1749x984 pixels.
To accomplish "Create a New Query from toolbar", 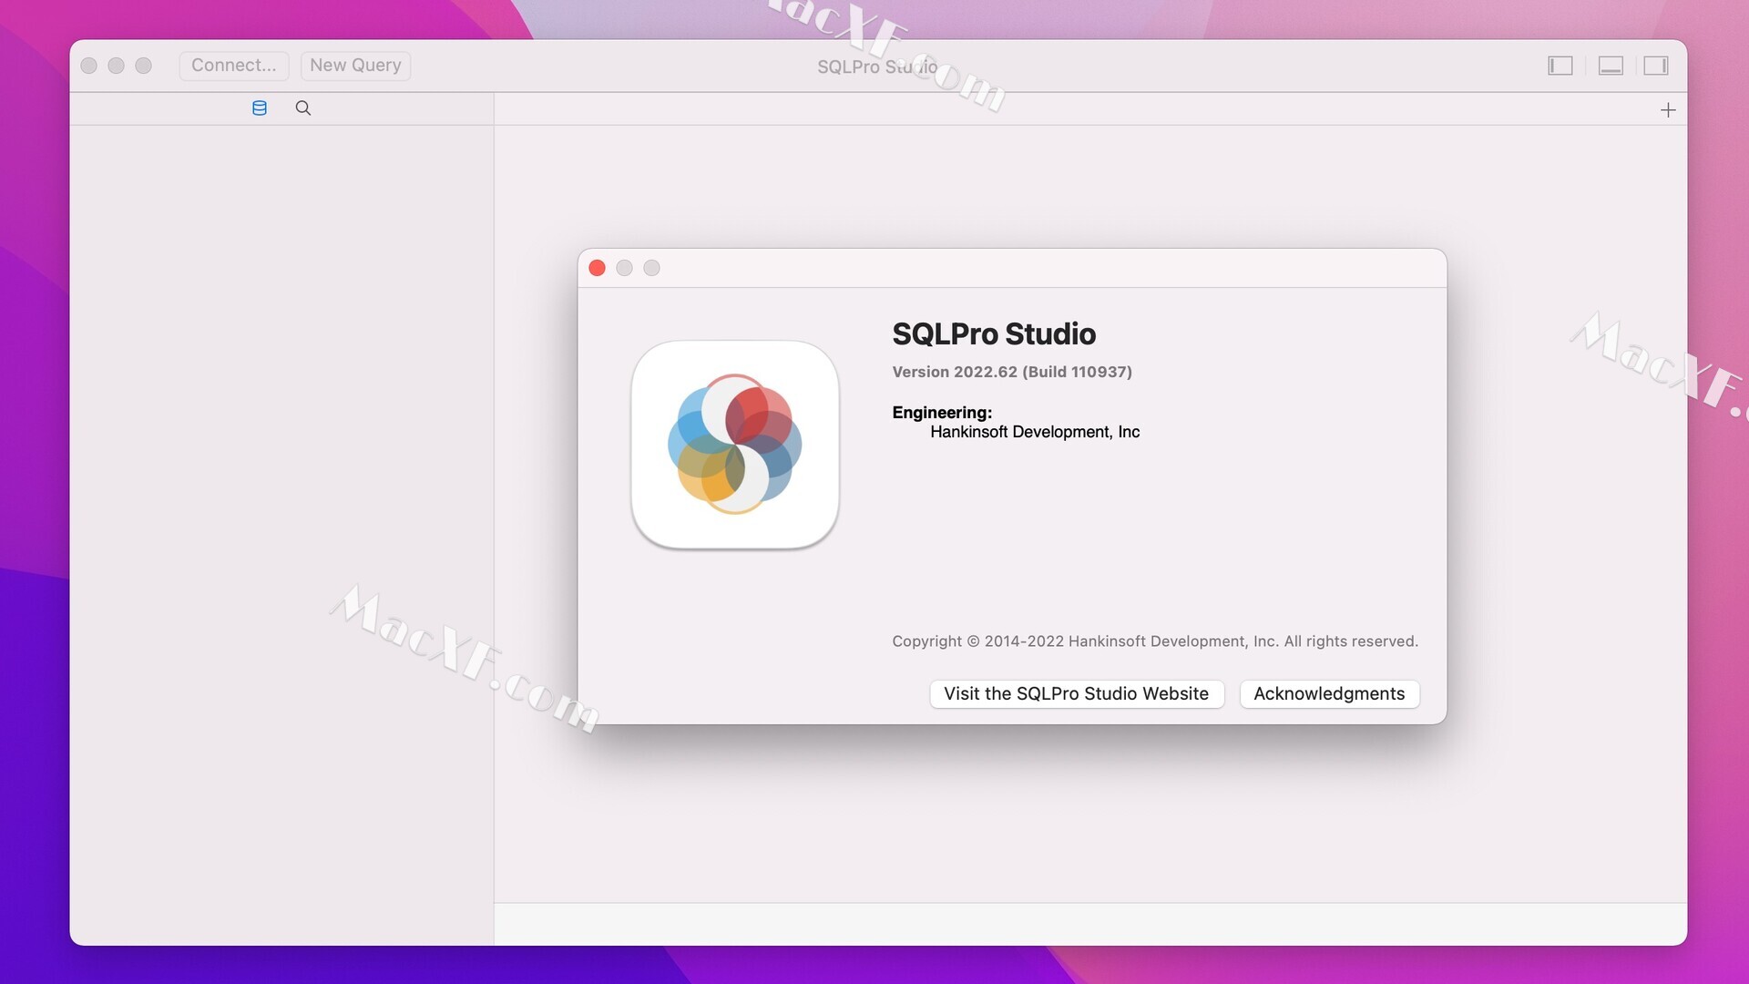I will click(355, 66).
